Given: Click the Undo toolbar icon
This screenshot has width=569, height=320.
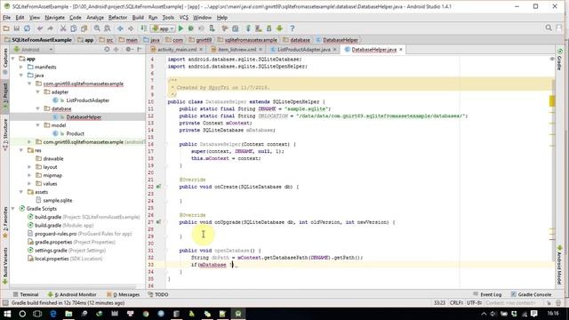Looking at the screenshot, I should [x=39, y=28].
